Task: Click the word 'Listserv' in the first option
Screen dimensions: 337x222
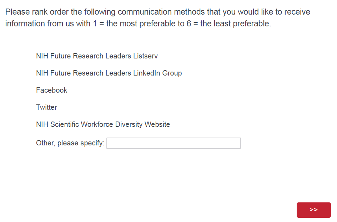Action: (x=145, y=56)
